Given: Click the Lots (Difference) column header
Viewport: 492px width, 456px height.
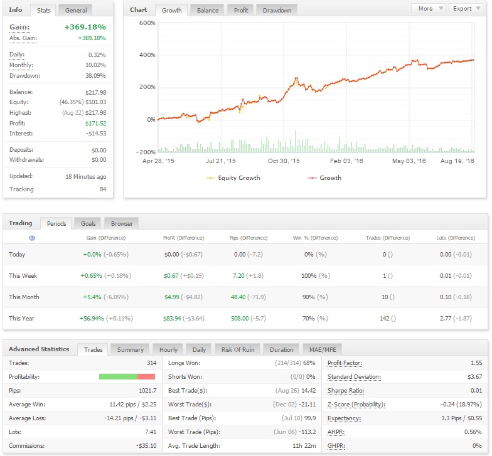Looking at the screenshot, I should [x=456, y=238].
